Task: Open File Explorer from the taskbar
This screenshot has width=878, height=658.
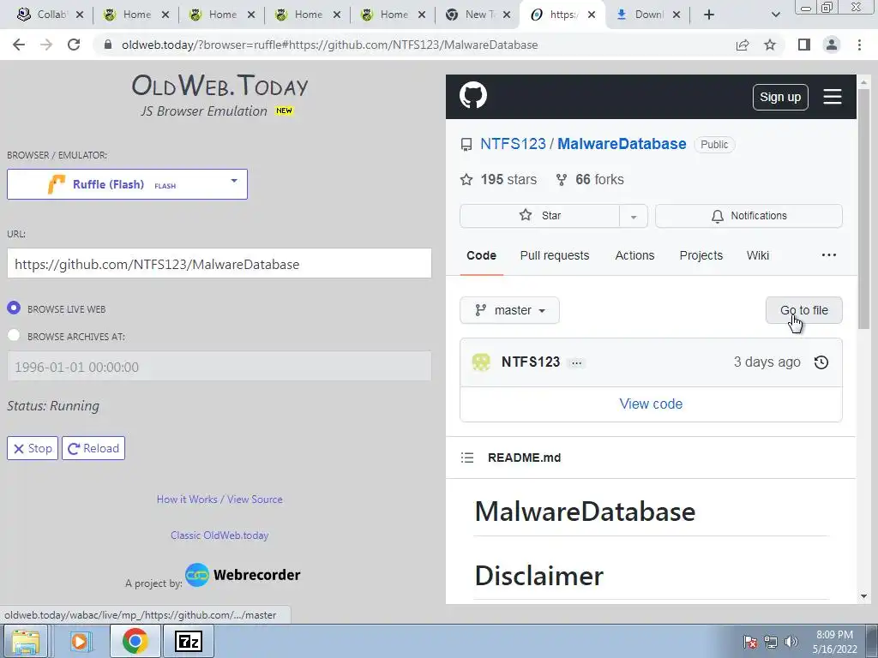Action: pyautogui.click(x=26, y=641)
